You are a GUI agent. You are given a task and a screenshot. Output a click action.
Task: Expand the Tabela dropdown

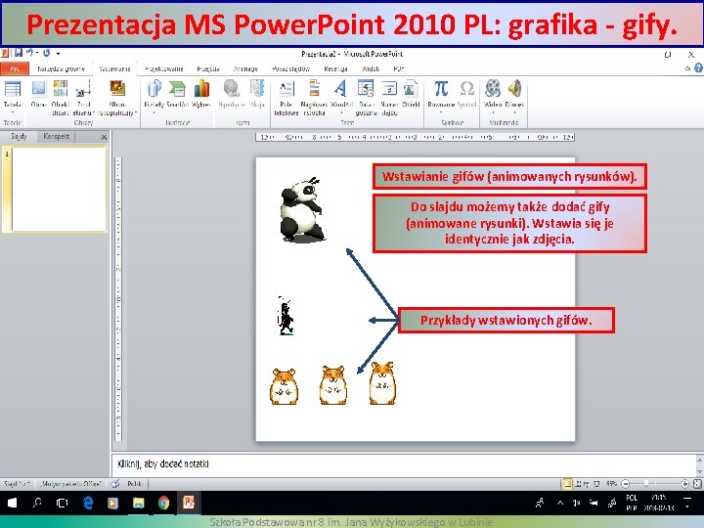13,112
